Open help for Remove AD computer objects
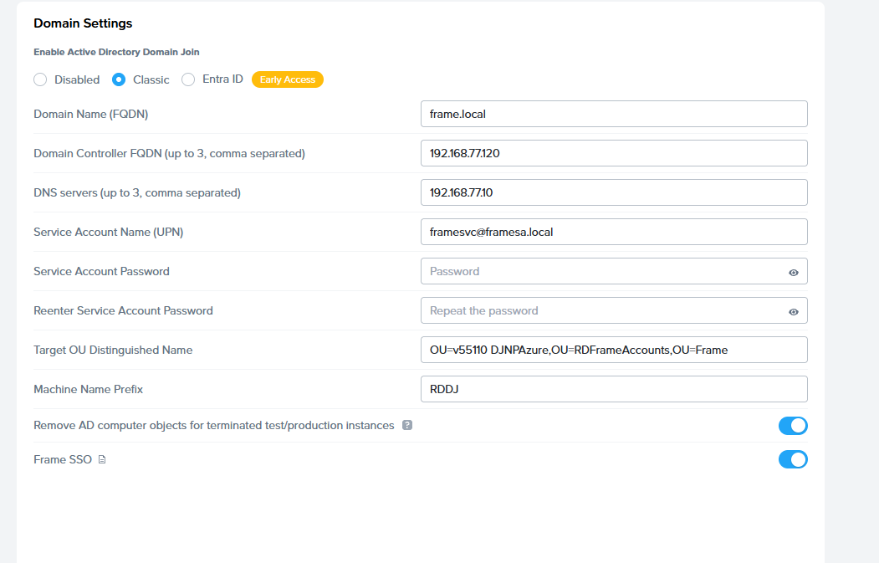 click(407, 425)
